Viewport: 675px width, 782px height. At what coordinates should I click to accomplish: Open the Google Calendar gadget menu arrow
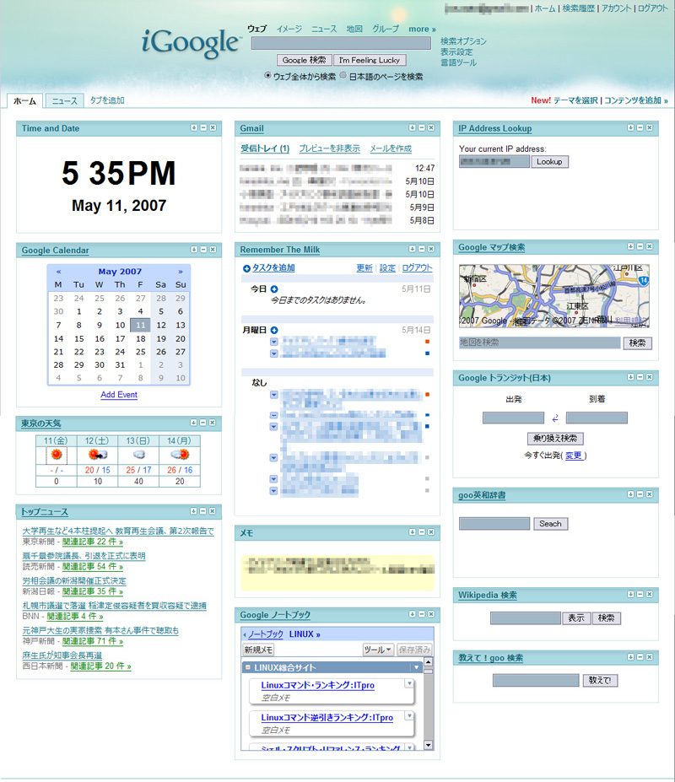click(x=193, y=250)
